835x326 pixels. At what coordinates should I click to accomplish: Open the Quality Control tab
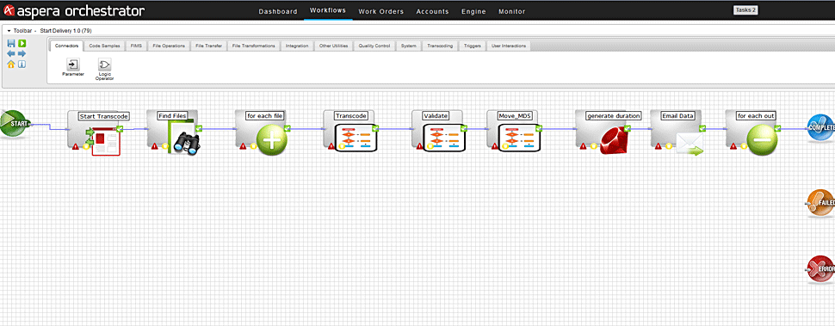pos(374,46)
